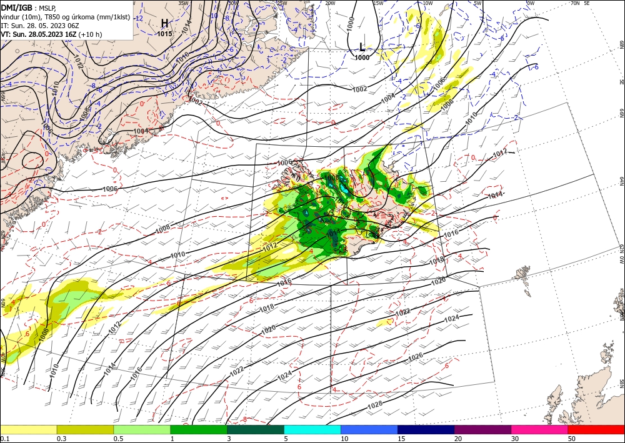
Task: Click the legend value '0.5'
Action: pos(117,439)
